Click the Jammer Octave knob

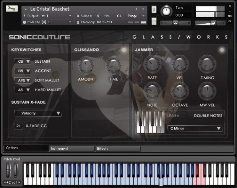[x=180, y=91]
